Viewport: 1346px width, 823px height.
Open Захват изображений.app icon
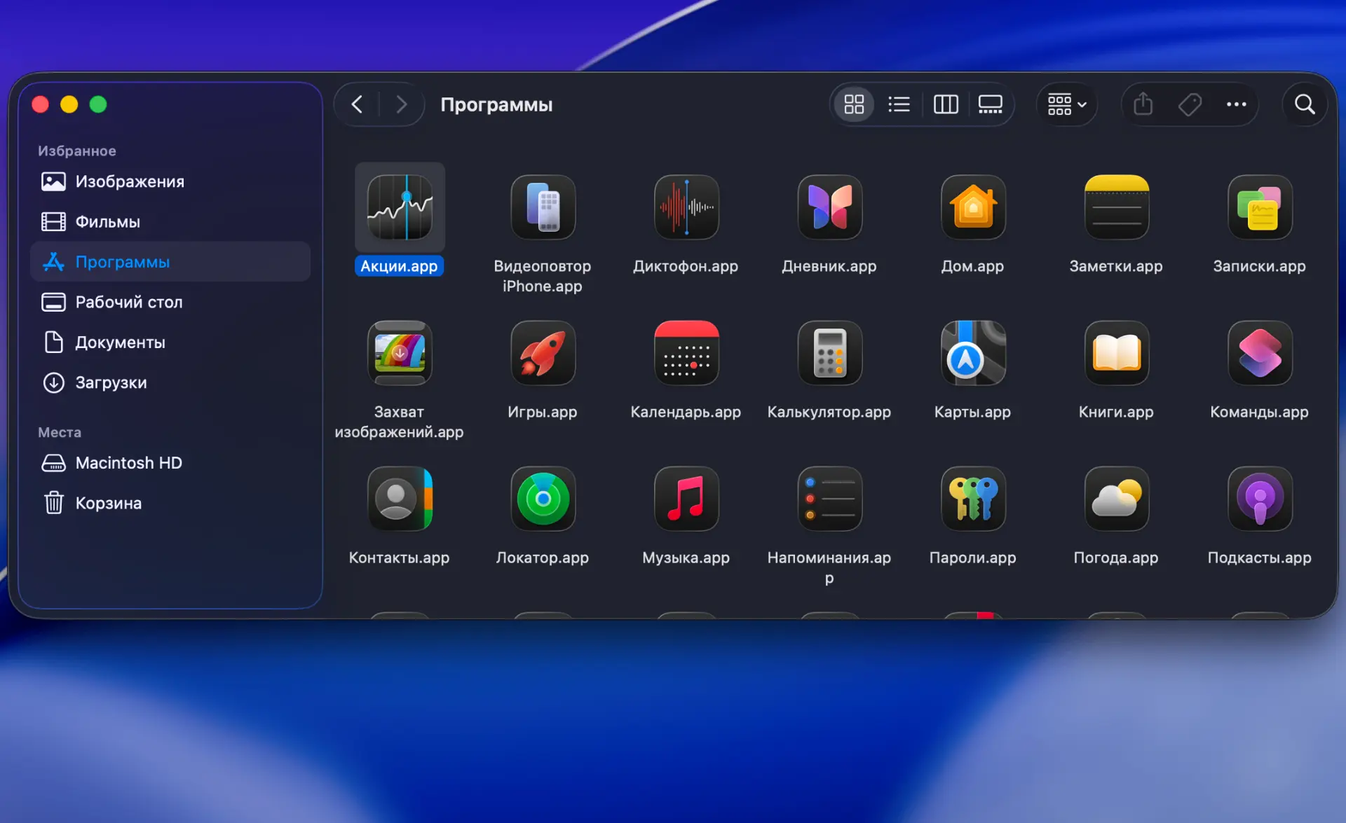[x=400, y=353]
